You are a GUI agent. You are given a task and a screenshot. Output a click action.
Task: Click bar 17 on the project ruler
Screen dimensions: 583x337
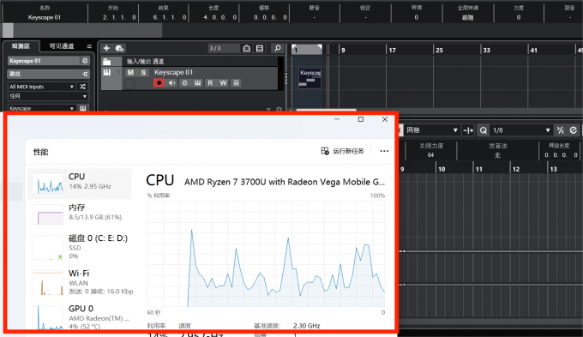point(393,51)
